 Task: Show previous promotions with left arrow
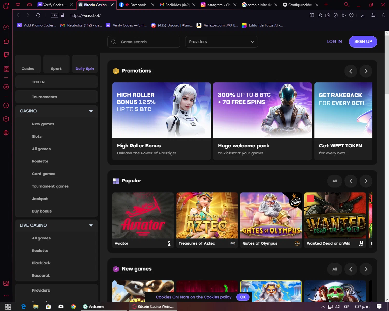pyautogui.click(x=351, y=71)
